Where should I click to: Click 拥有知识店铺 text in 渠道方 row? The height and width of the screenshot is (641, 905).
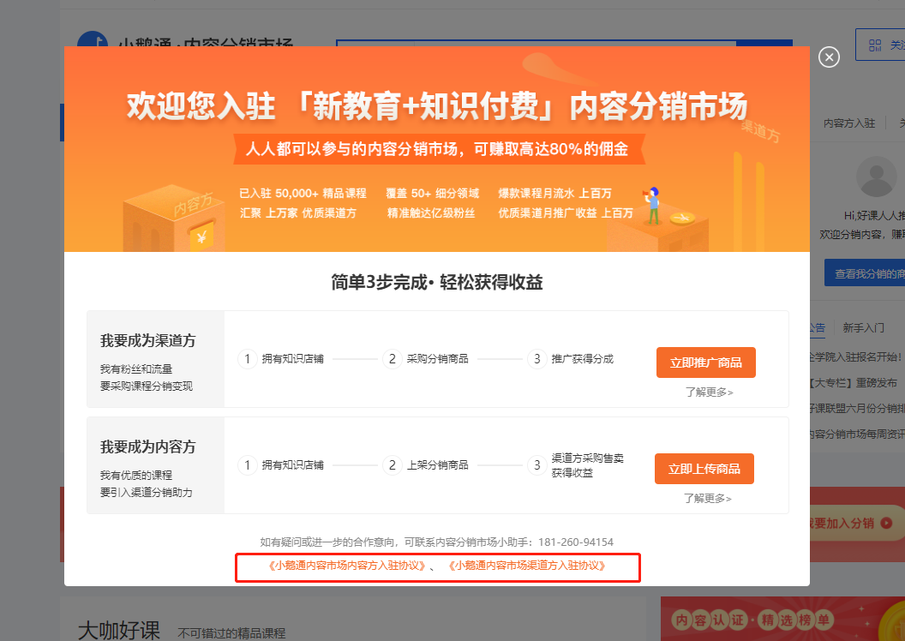292,359
